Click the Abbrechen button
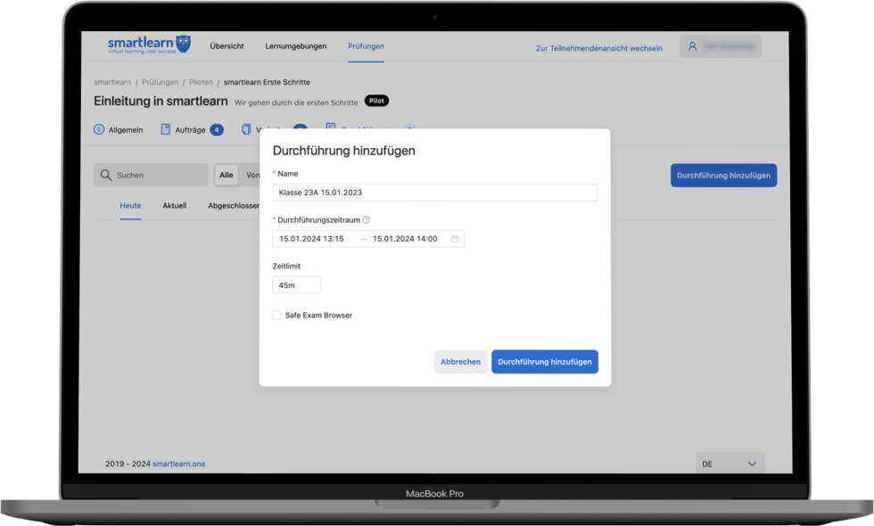The height and width of the screenshot is (526, 874). [x=460, y=361]
